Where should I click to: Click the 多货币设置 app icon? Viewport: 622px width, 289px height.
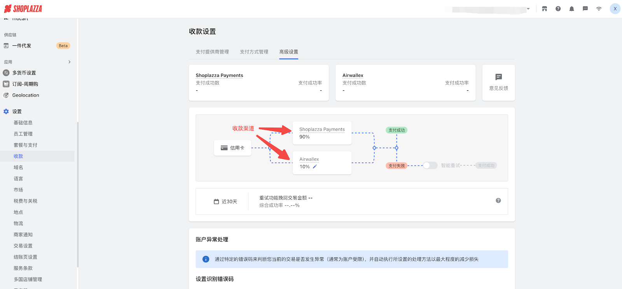(6, 73)
